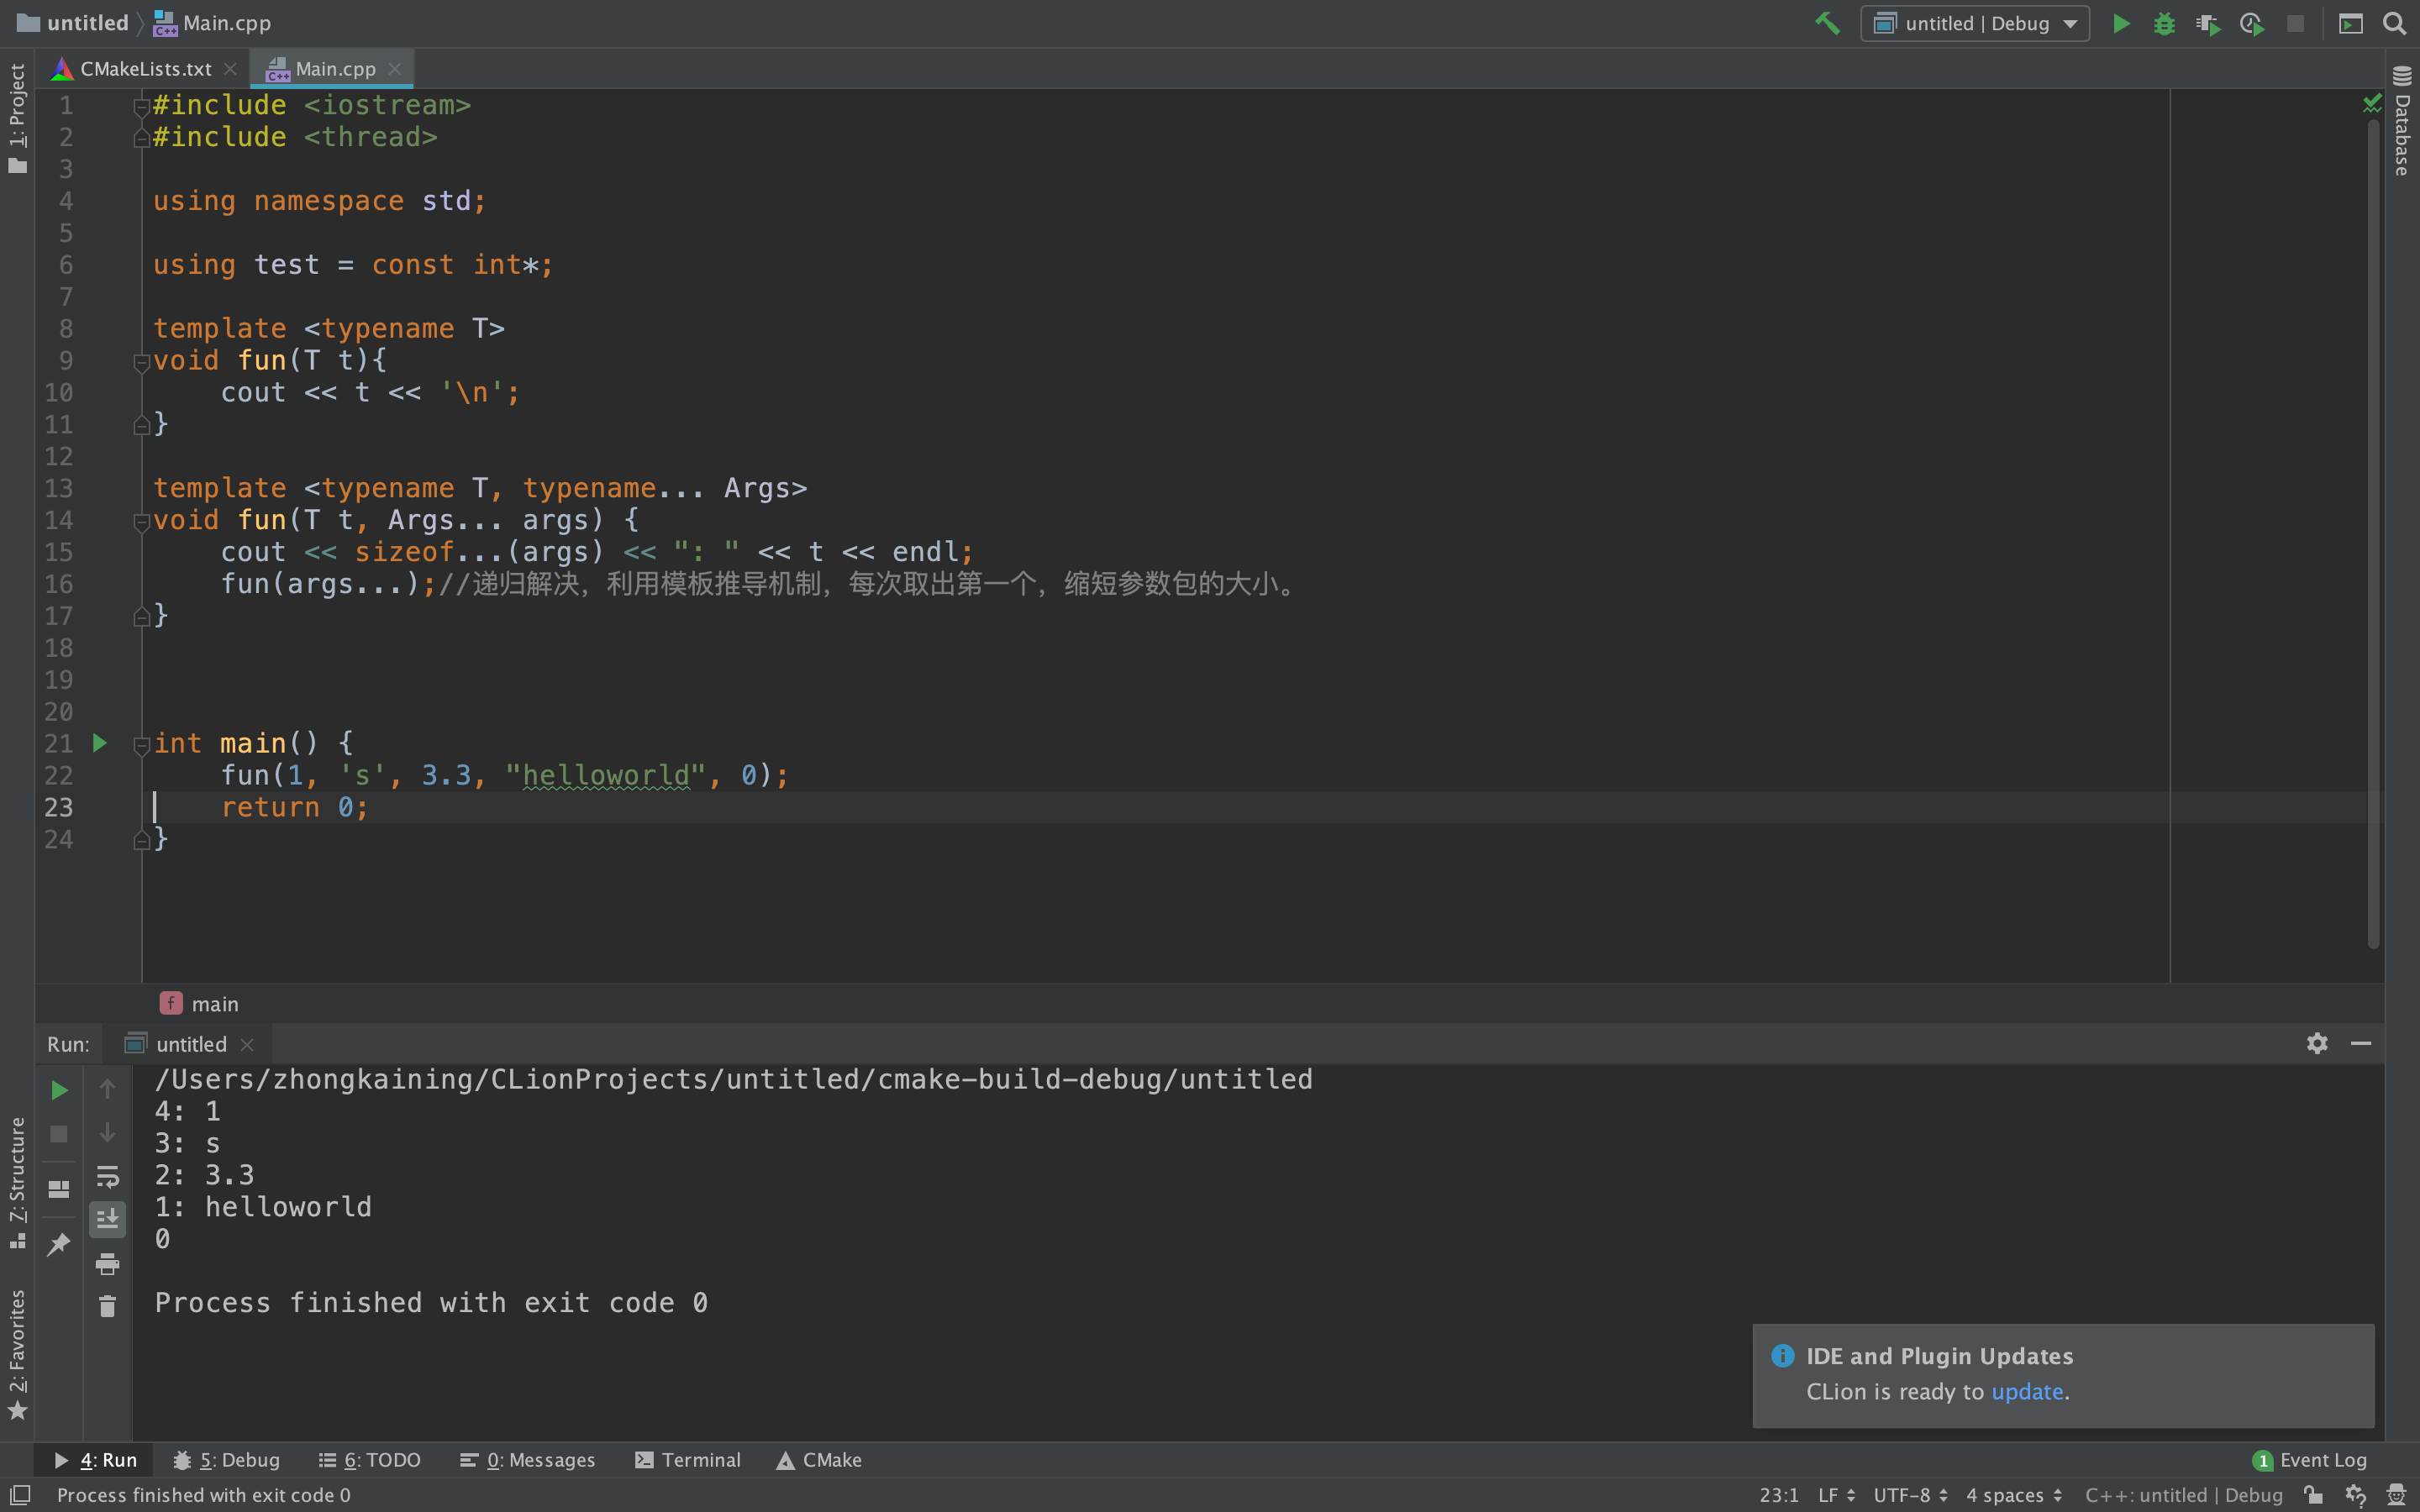2420x1512 pixels.
Task: Click main in the breadcrumb bar
Action: point(215,1004)
